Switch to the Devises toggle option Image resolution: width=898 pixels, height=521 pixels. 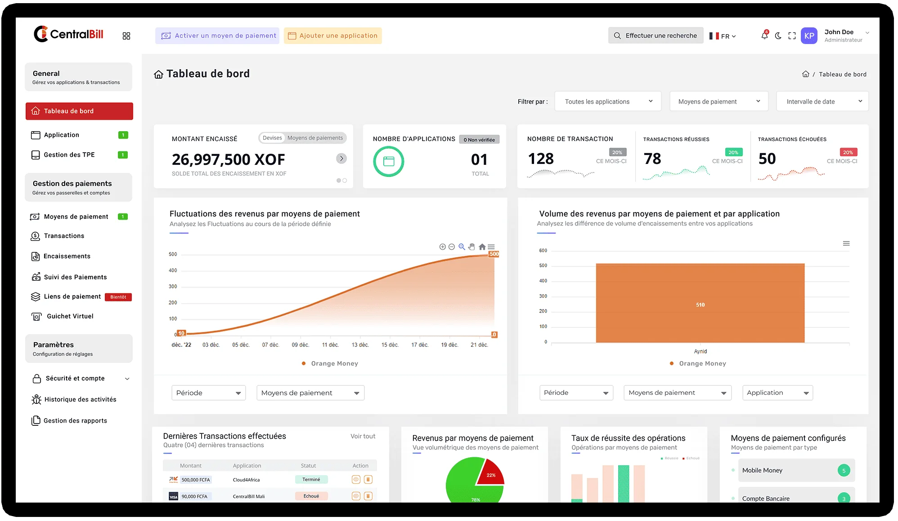tap(272, 138)
